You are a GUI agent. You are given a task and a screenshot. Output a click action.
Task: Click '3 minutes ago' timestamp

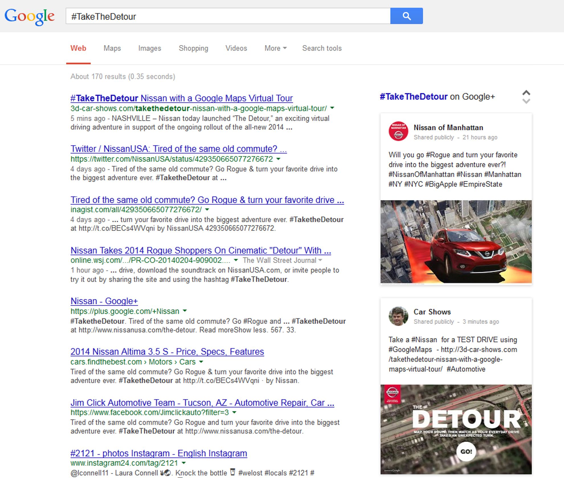[481, 322]
